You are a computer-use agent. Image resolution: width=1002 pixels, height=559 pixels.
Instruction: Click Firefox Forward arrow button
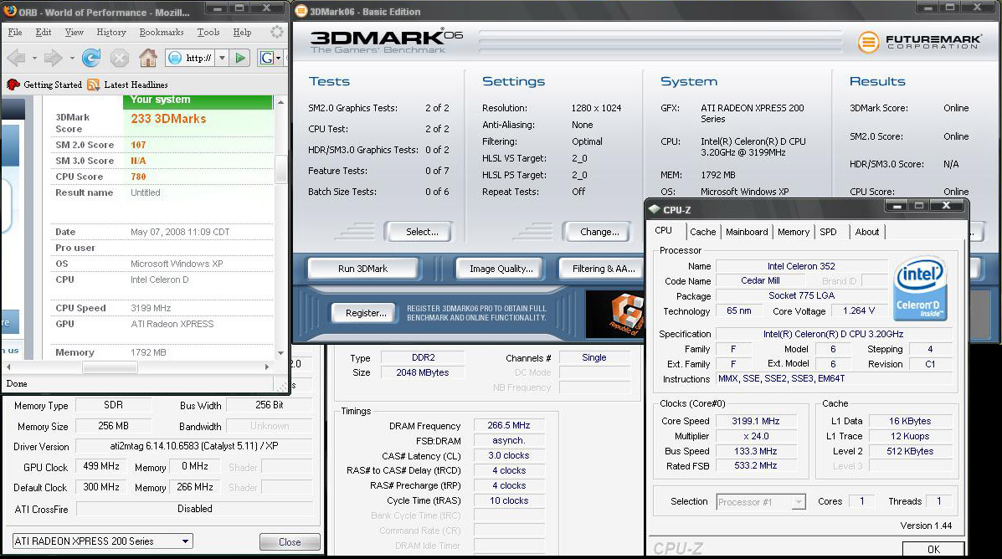53,58
